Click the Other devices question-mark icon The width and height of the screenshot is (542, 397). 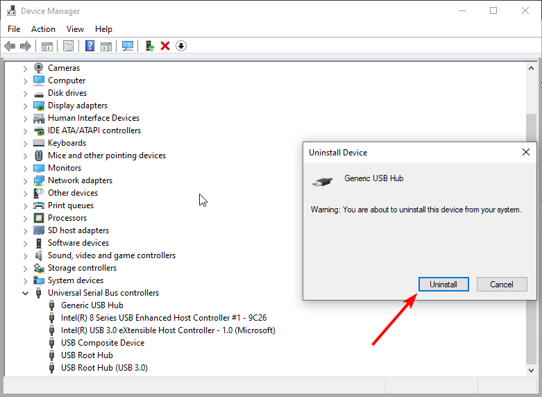(39, 193)
